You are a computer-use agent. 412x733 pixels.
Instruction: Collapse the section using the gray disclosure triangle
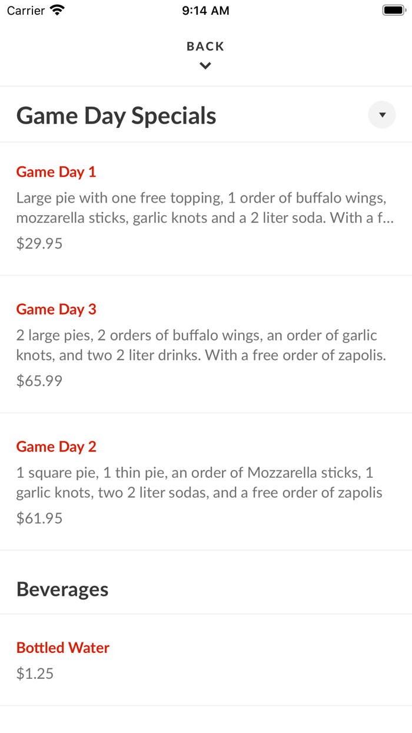(382, 115)
